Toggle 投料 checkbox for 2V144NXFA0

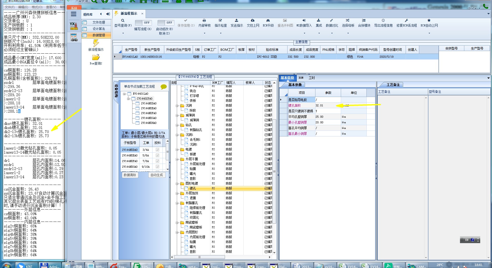point(157,161)
